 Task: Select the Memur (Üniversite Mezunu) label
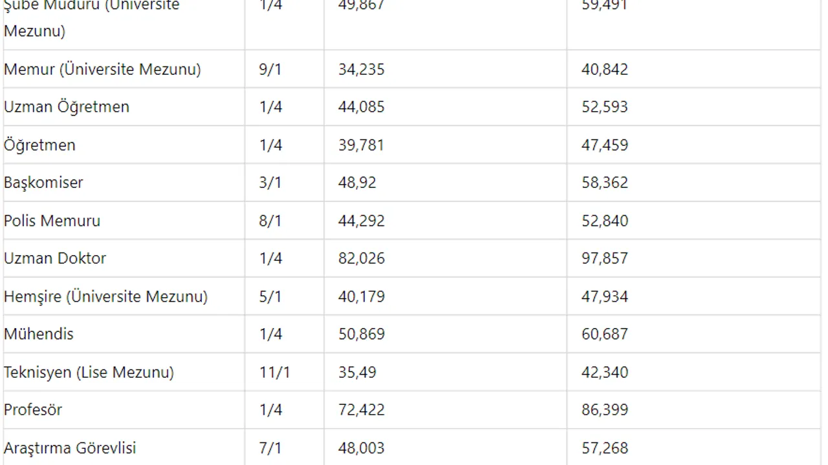pos(102,69)
